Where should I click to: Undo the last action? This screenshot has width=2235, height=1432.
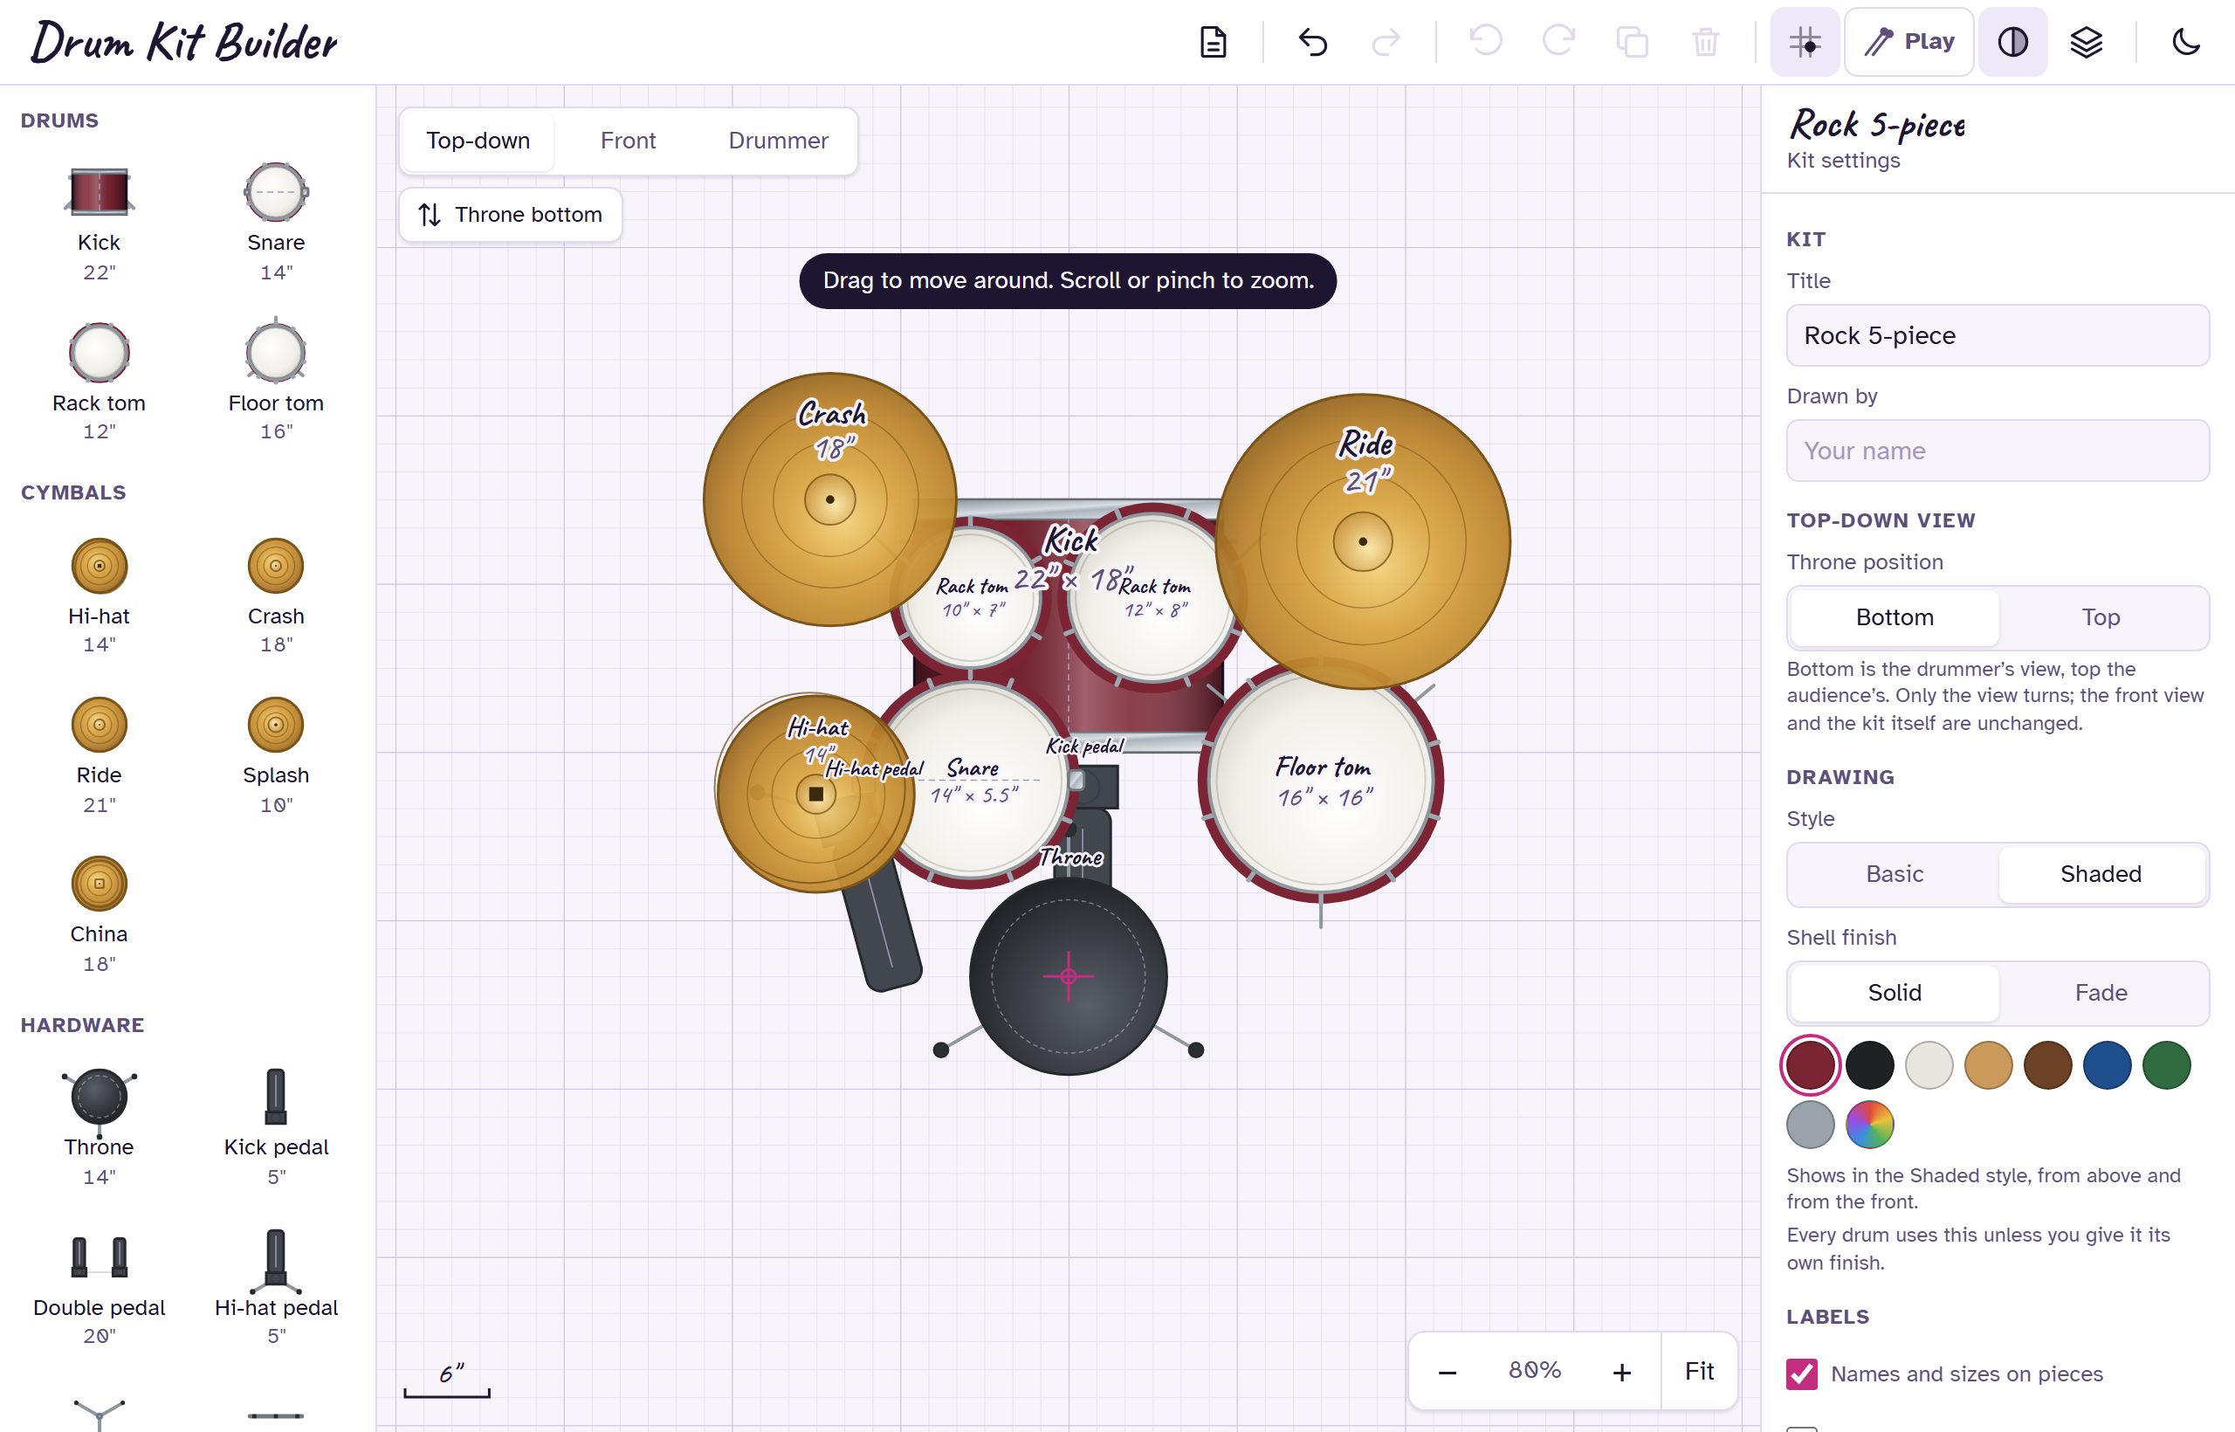pos(1313,42)
